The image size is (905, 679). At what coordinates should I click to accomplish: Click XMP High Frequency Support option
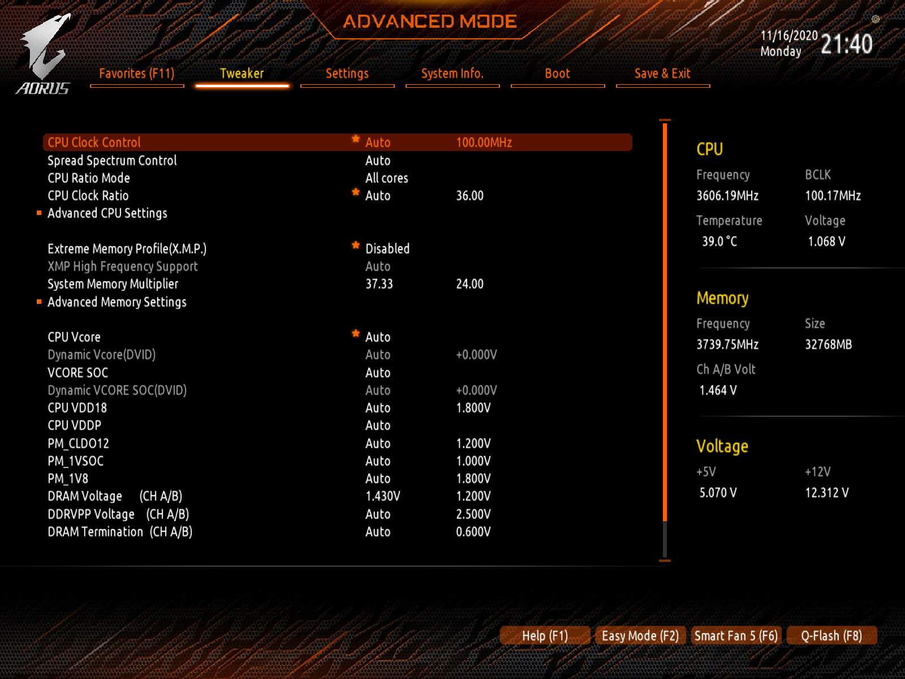[x=123, y=267]
